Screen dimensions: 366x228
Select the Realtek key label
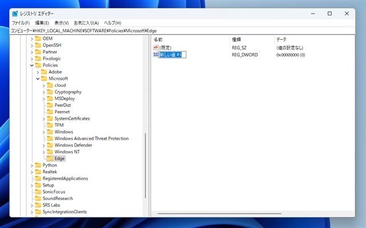click(x=50, y=172)
